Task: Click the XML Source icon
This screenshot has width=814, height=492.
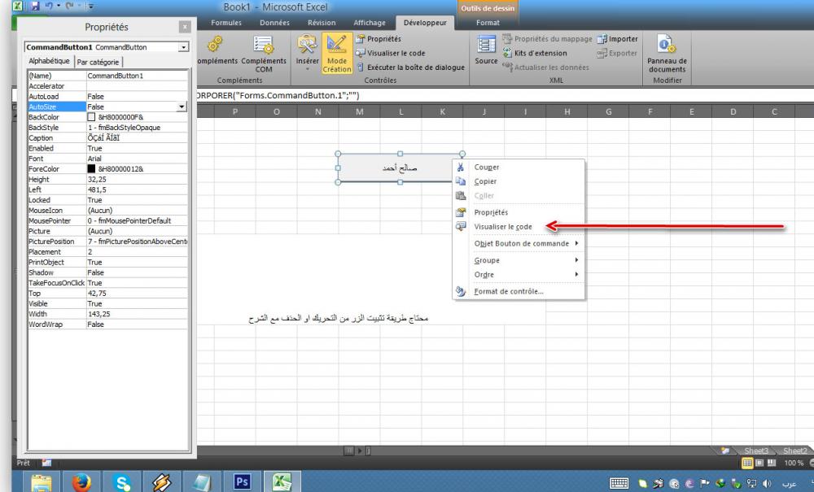Action: tap(486, 45)
